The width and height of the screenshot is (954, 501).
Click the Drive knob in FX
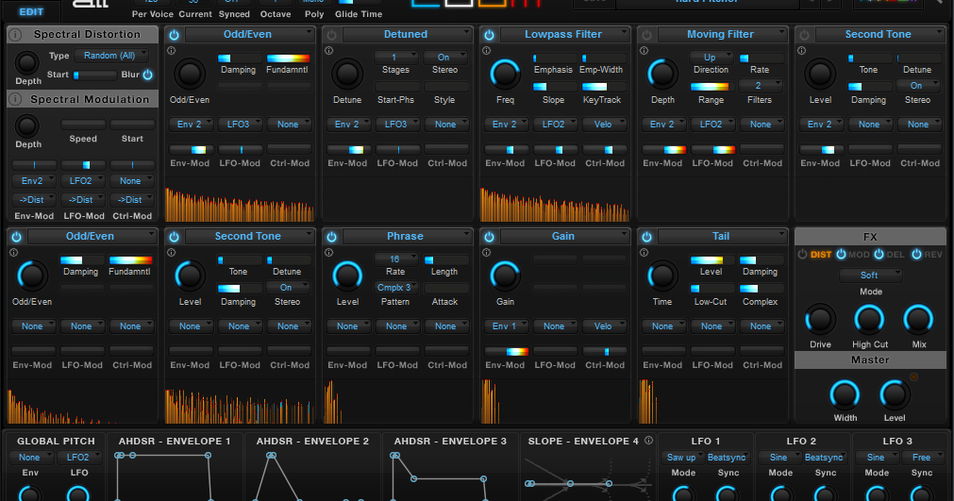820,320
